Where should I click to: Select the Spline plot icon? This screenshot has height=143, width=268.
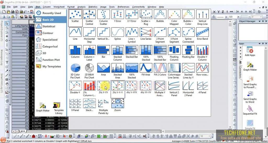pos(118,34)
